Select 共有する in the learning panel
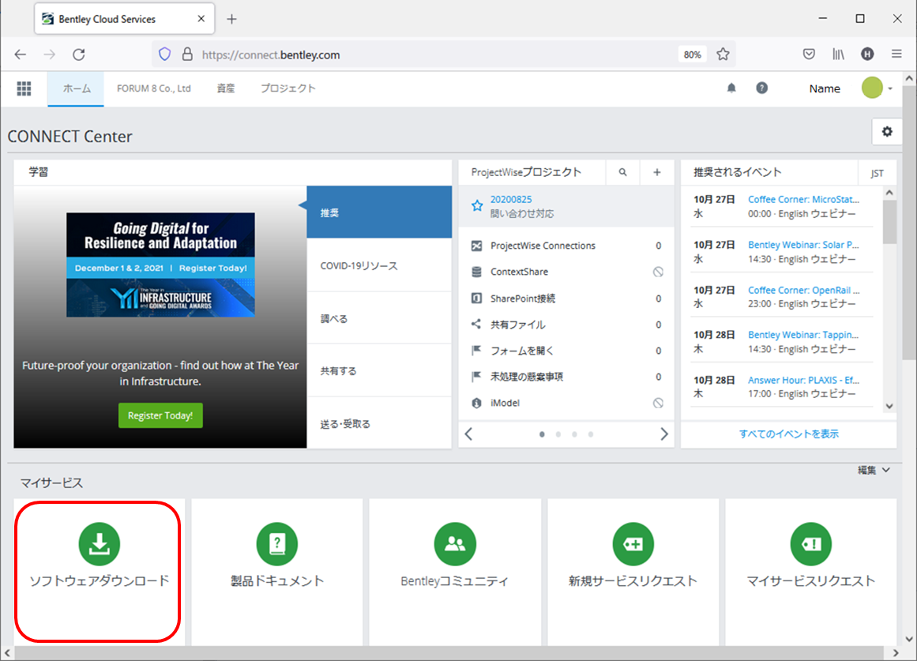Viewport: 917px width, 661px height. point(379,371)
